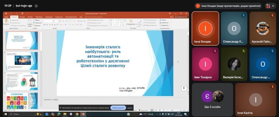The image size is (279, 117).
Task: Select slide 2 thumbnail in slide panel
Action: (x=22, y=61)
